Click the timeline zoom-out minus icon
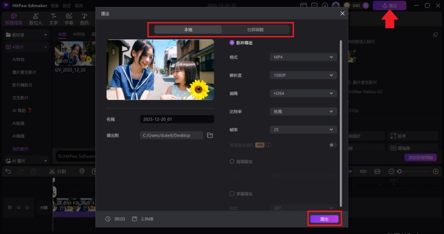444x234 pixels. click(x=391, y=172)
